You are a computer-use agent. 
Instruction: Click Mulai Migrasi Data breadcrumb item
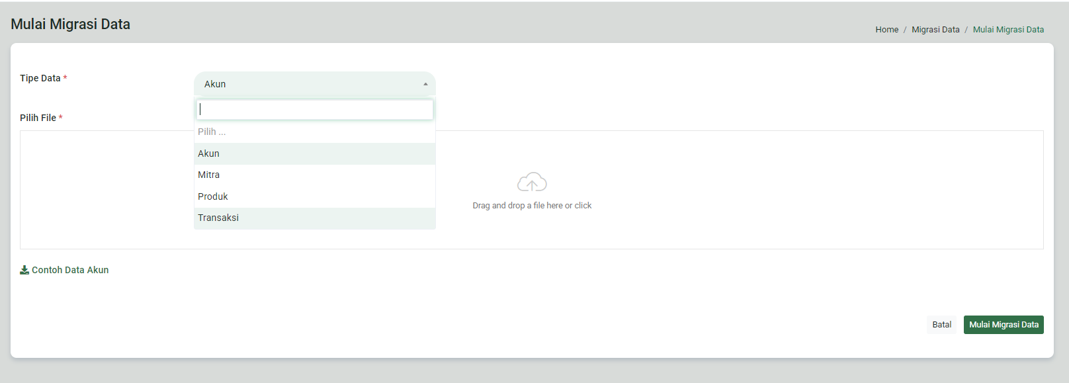tap(1008, 30)
